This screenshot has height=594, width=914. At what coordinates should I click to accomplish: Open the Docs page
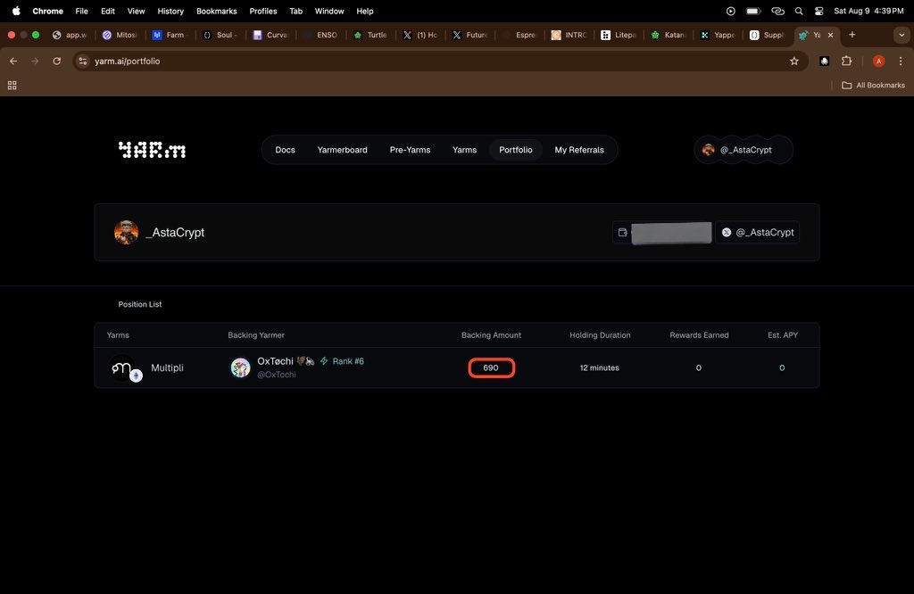[285, 150]
